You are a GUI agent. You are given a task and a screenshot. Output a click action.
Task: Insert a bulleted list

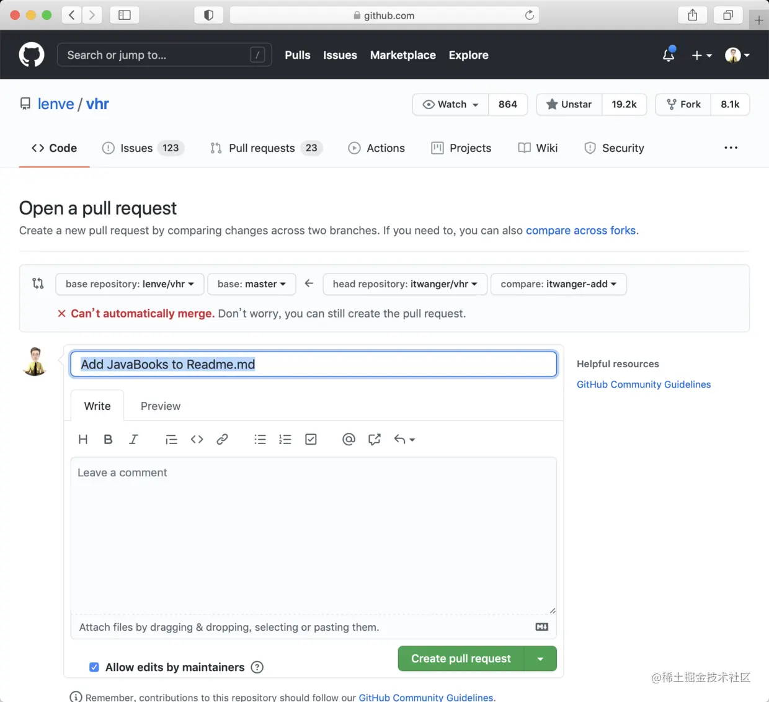260,439
